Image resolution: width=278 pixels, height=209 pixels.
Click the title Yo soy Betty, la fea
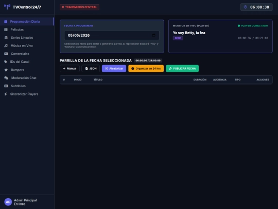pyautogui.click(x=189, y=33)
